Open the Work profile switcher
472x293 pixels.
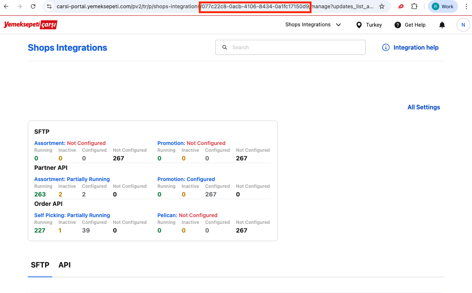(443, 6)
